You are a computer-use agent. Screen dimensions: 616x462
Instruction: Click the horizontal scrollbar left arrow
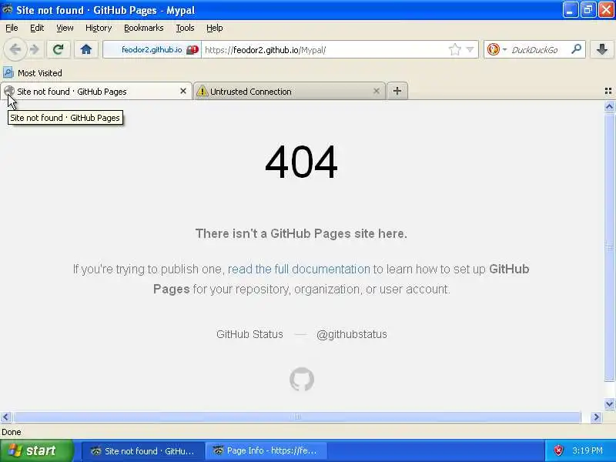pos(6,417)
